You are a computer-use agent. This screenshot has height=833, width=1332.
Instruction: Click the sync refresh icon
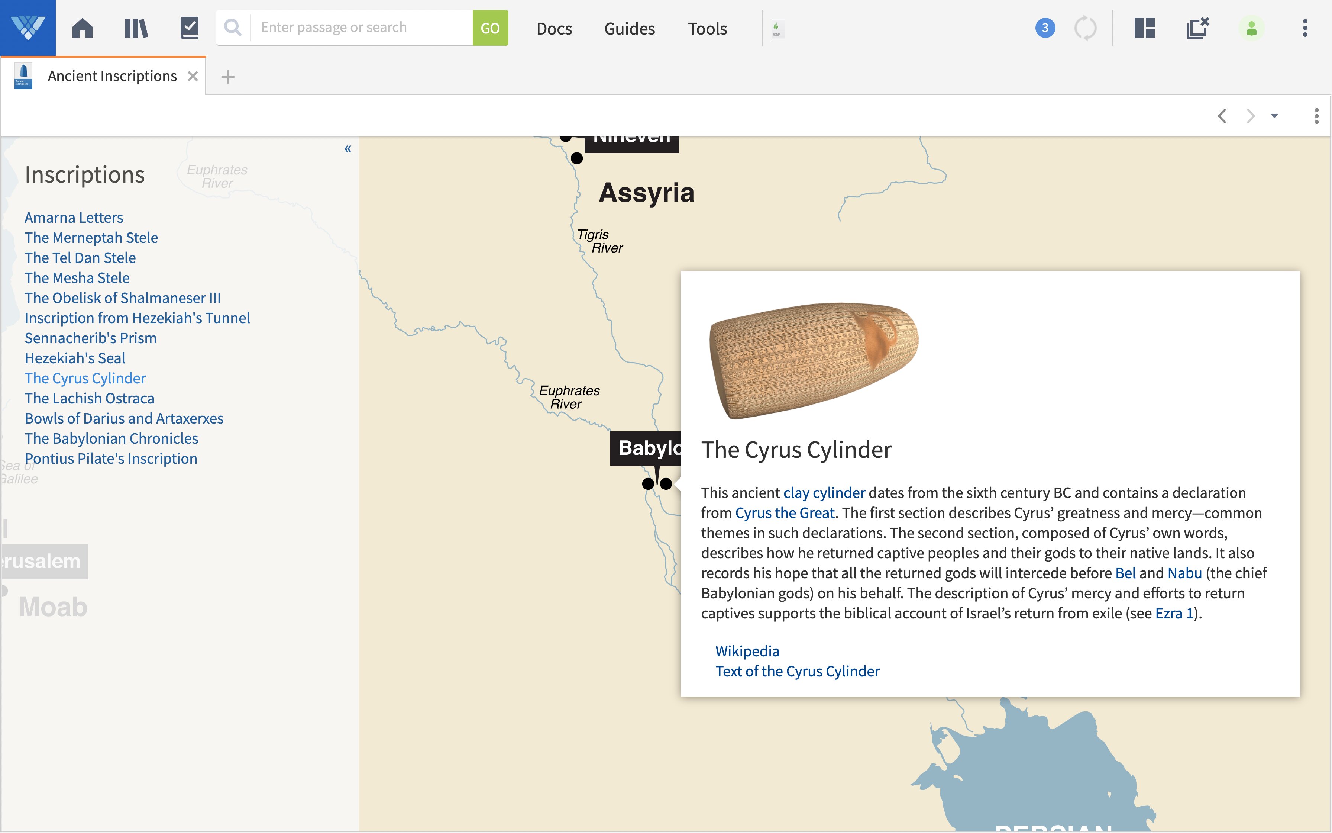pyautogui.click(x=1086, y=28)
